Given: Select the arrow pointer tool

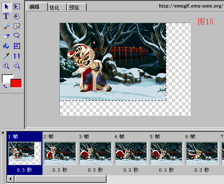Looking at the screenshot, I should click(x=7, y=7).
